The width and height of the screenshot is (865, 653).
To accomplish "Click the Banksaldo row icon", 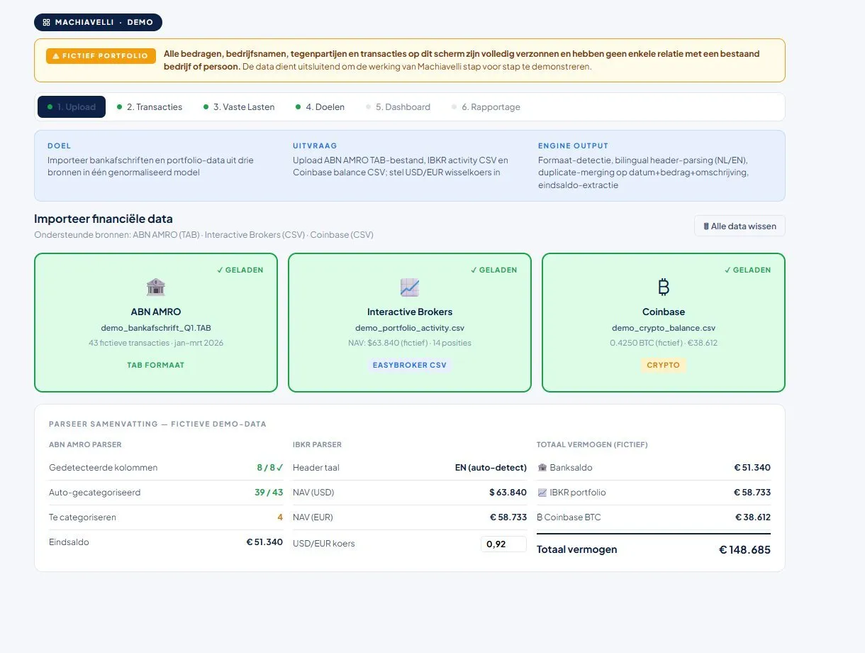I will [542, 468].
